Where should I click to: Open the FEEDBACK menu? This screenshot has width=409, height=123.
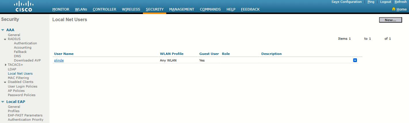coord(250,9)
